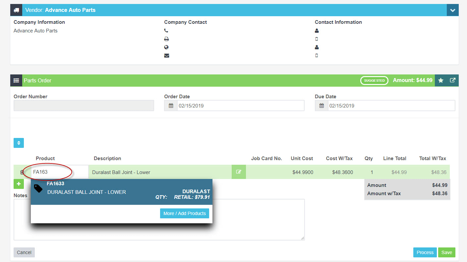
Task: Click the Order Number field
Action: 84,106
